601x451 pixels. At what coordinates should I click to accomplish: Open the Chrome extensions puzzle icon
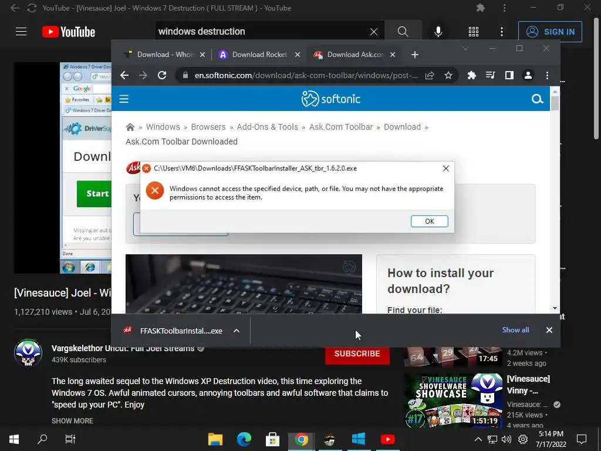tap(472, 76)
